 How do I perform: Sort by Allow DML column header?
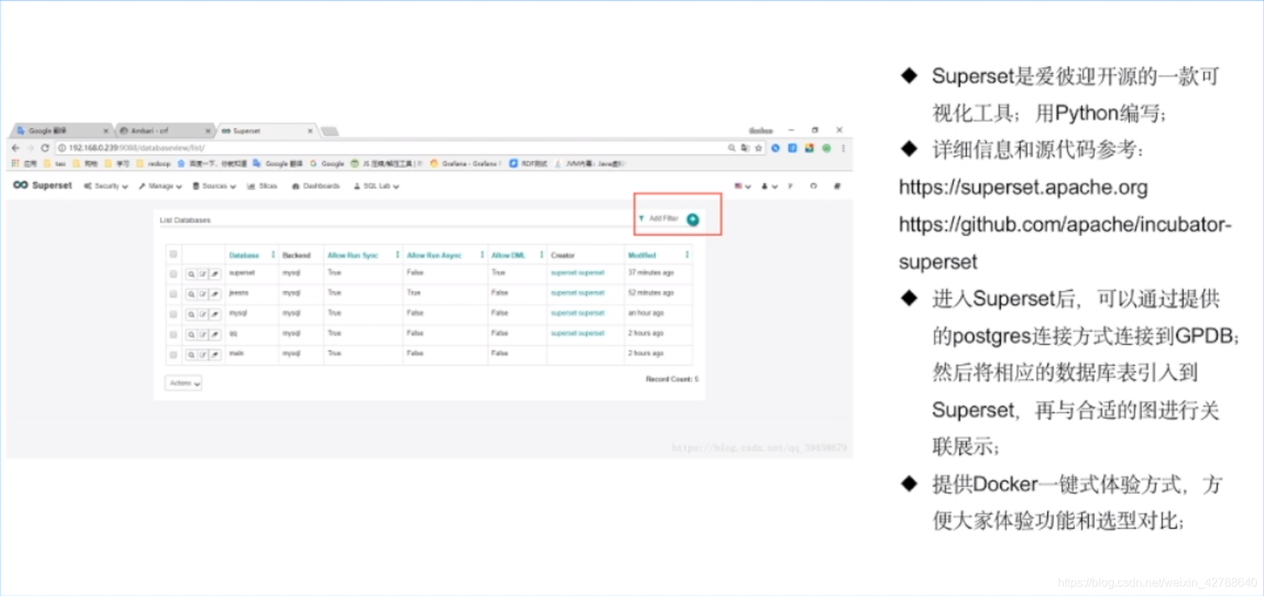pos(508,255)
